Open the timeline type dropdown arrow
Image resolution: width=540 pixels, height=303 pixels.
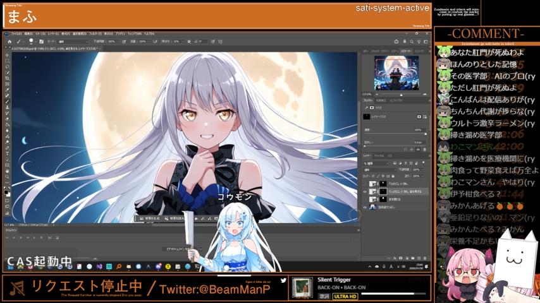point(201,249)
